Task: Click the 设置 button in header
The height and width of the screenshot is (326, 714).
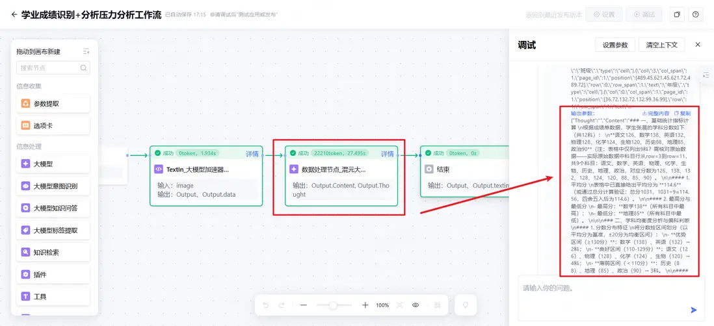Action: (604, 14)
